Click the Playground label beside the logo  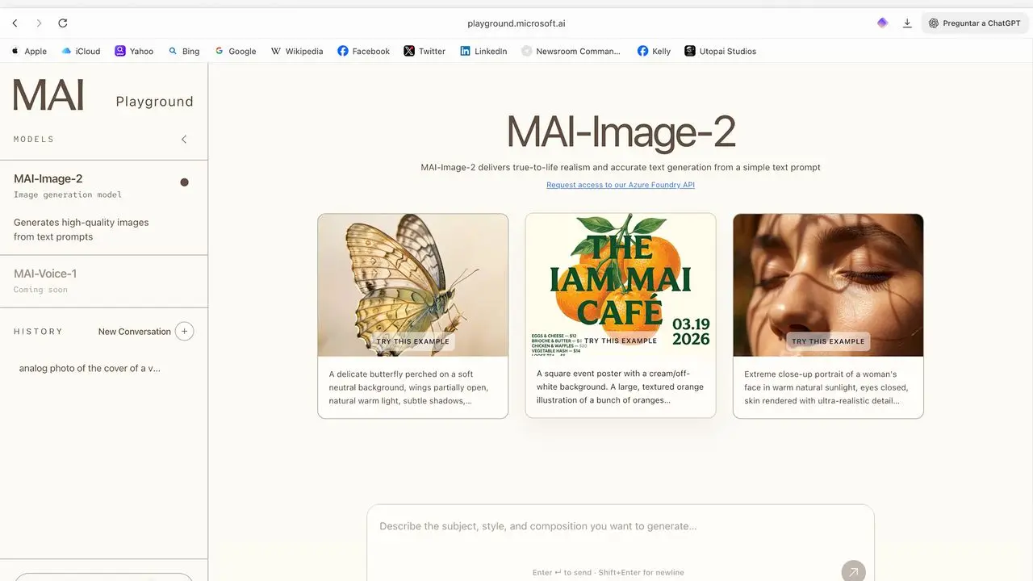[x=154, y=102]
